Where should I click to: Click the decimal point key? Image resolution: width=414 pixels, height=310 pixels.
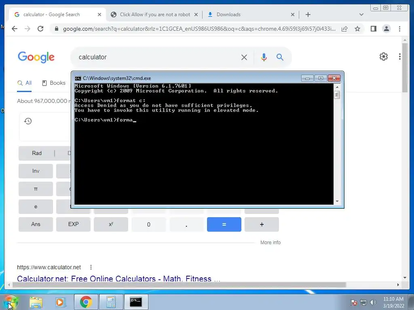[186, 224]
